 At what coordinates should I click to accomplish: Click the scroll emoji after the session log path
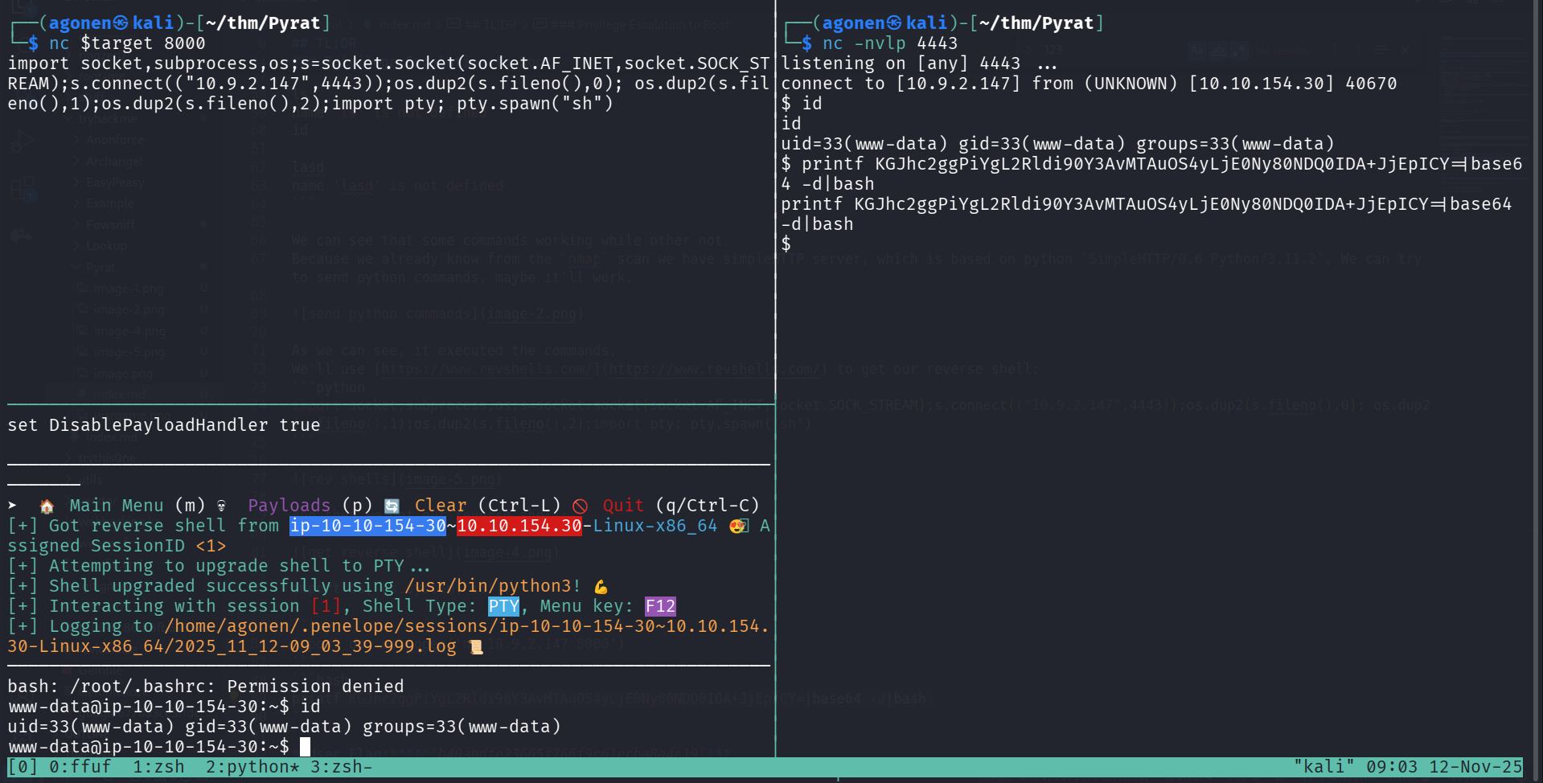pos(476,646)
